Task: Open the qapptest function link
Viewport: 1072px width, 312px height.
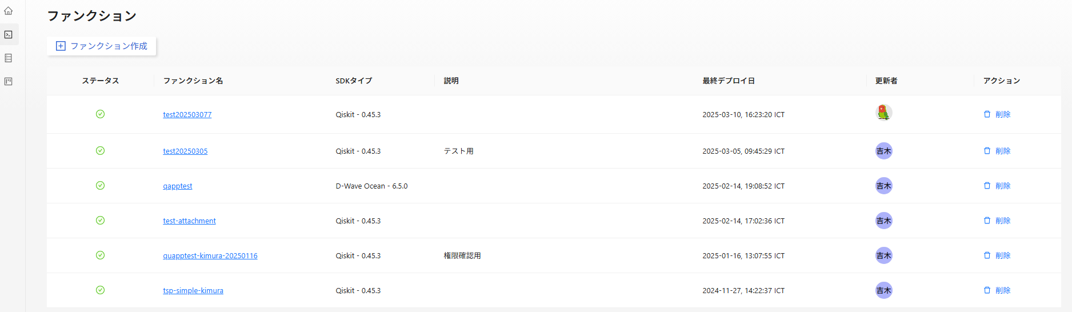Action: (x=177, y=186)
